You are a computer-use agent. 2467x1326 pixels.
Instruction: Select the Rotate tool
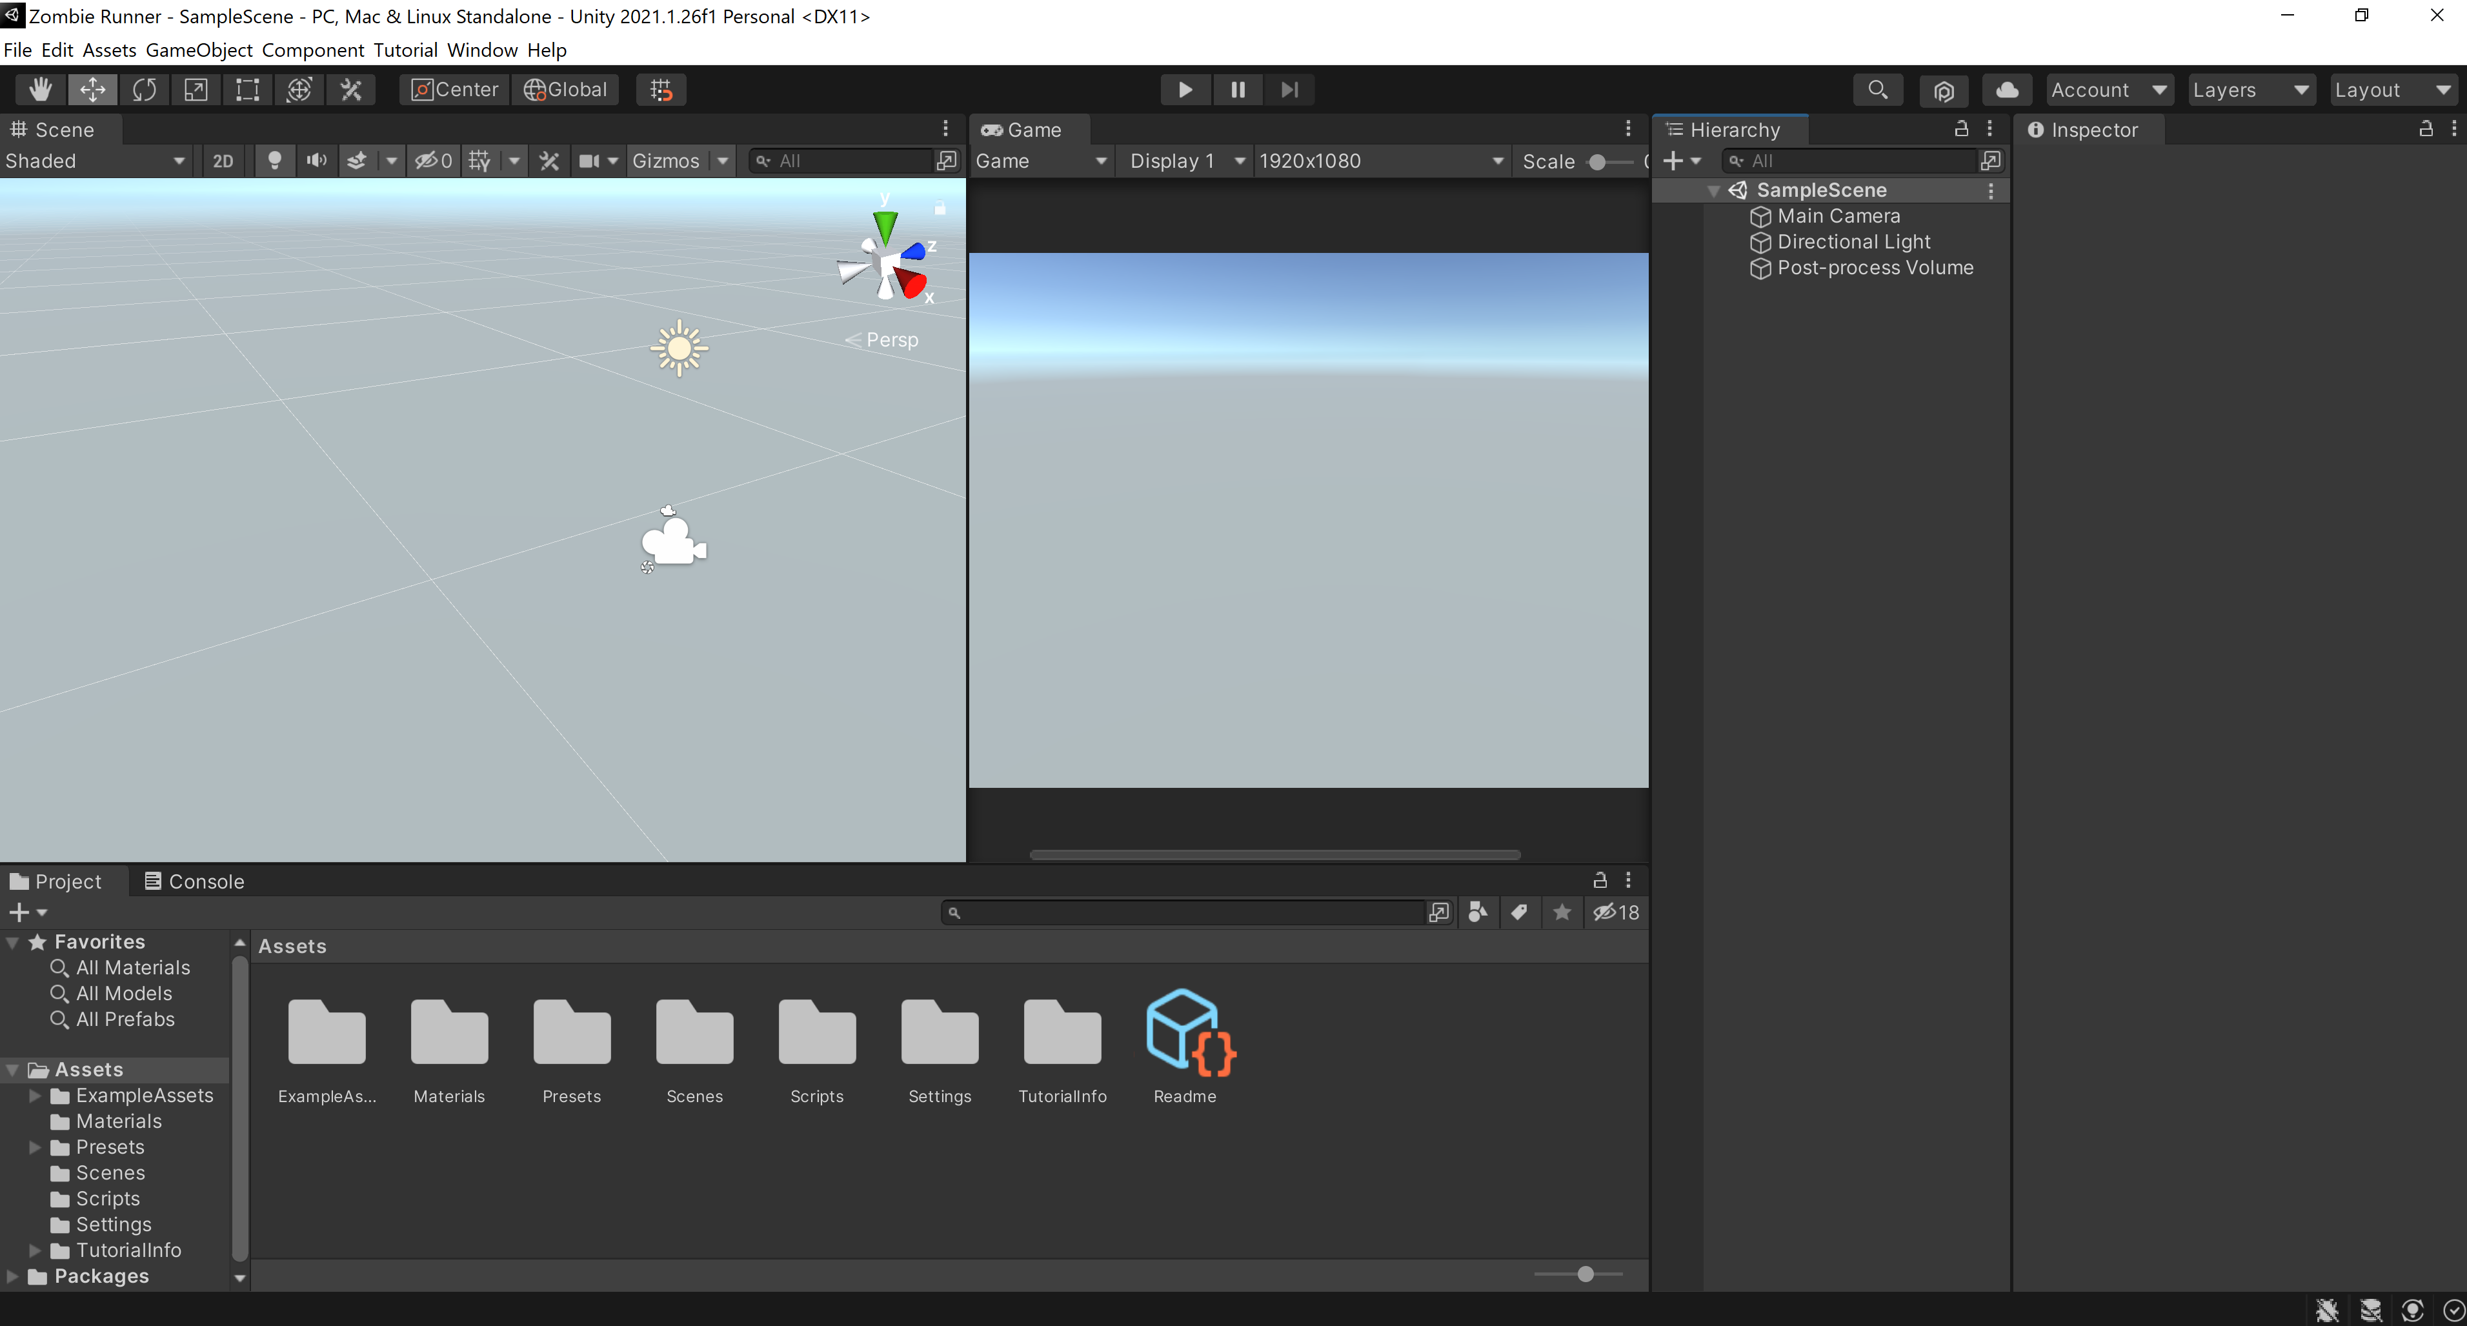tap(144, 90)
